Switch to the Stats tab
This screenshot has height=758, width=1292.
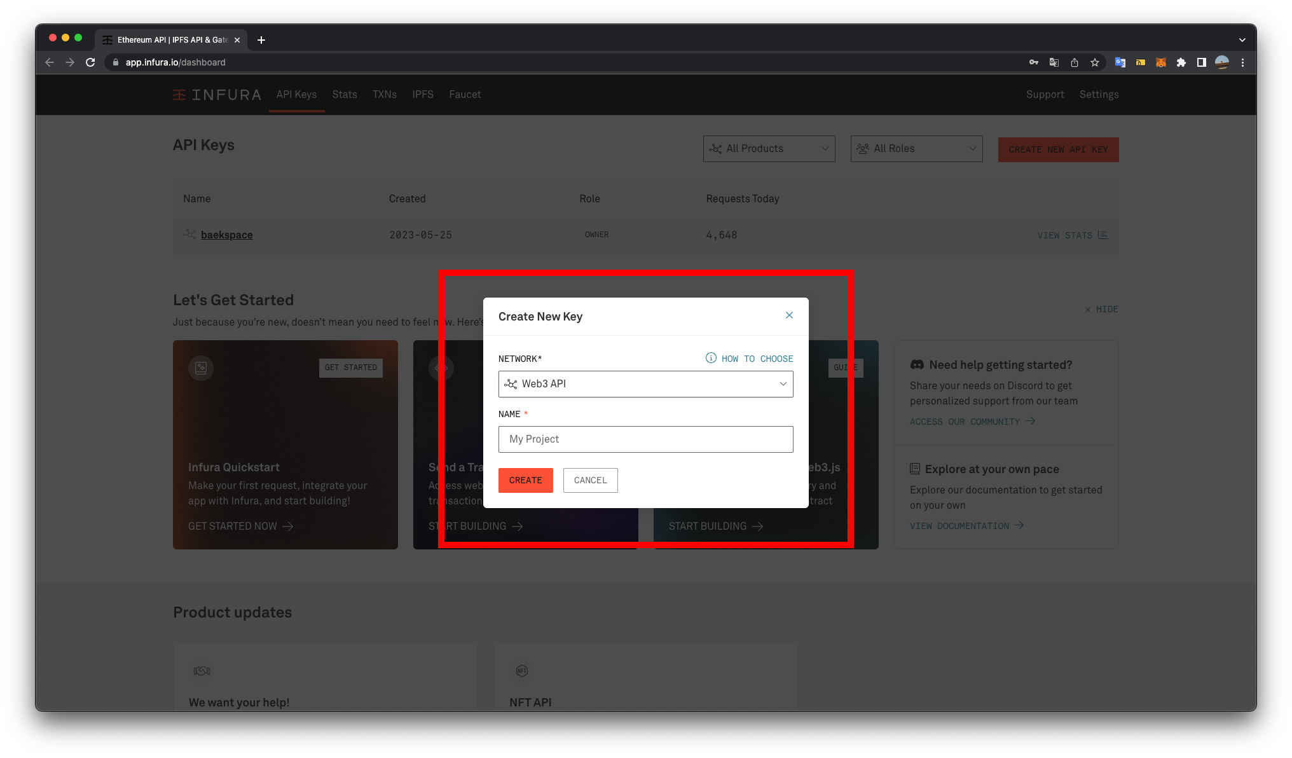coord(344,95)
